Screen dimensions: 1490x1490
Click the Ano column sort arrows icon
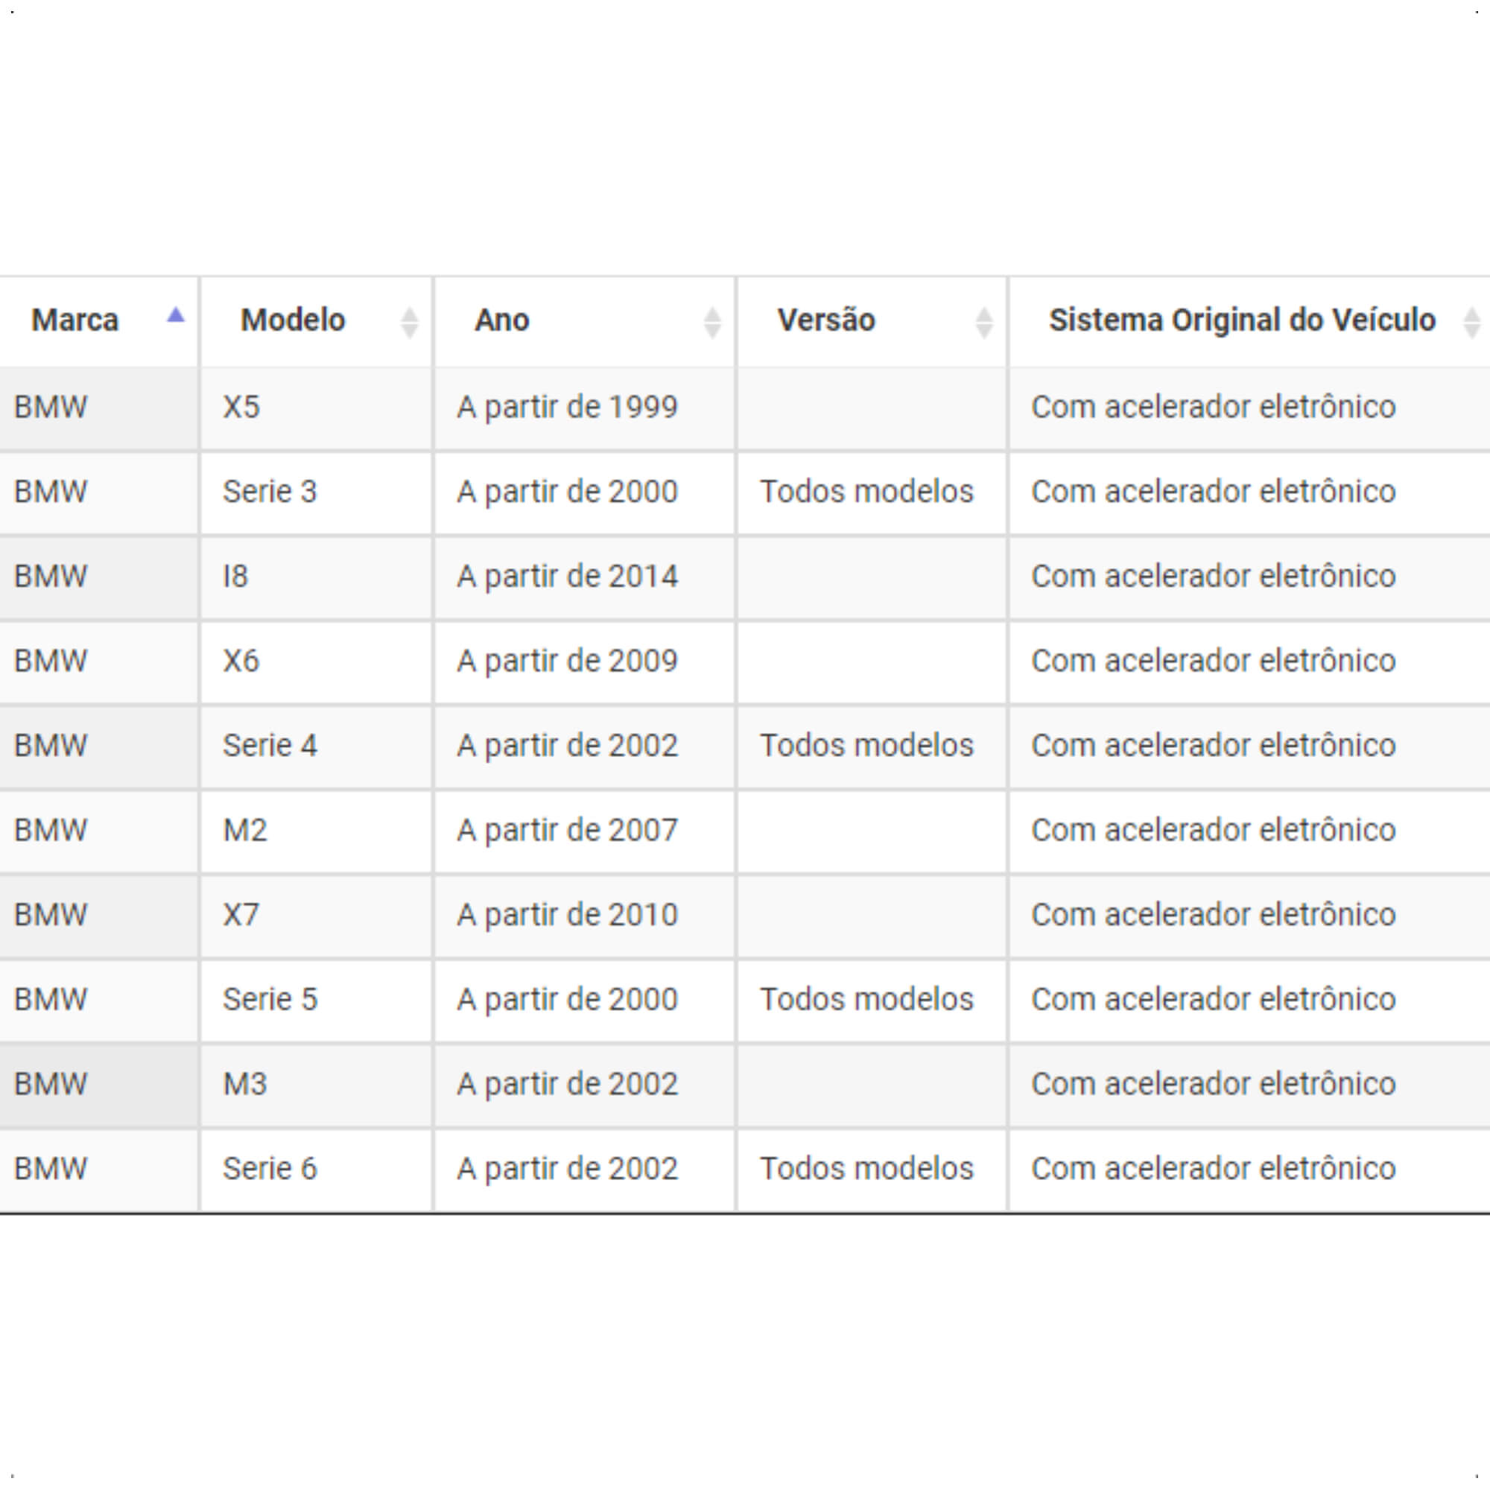click(x=713, y=323)
